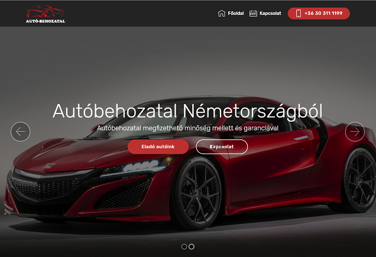Select the second carousel indicator dot

tap(192, 246)
